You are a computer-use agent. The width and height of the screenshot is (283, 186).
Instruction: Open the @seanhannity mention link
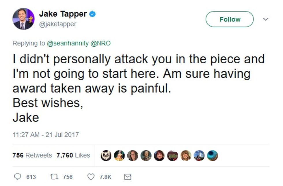tap(68, 43)
